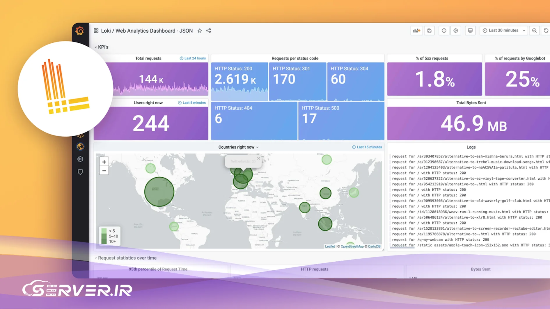This screenshot has width=550, height=309.
Task: Click the China map bubble
Action: tap(325, 193)
